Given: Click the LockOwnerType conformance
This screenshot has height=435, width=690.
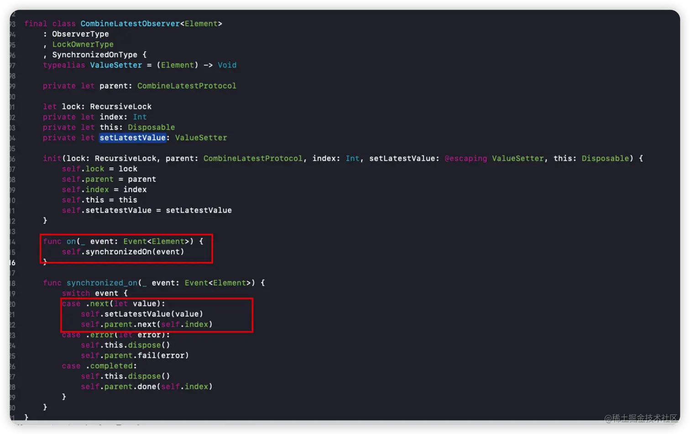Looking at the screenshot, I should pos(83,45).
